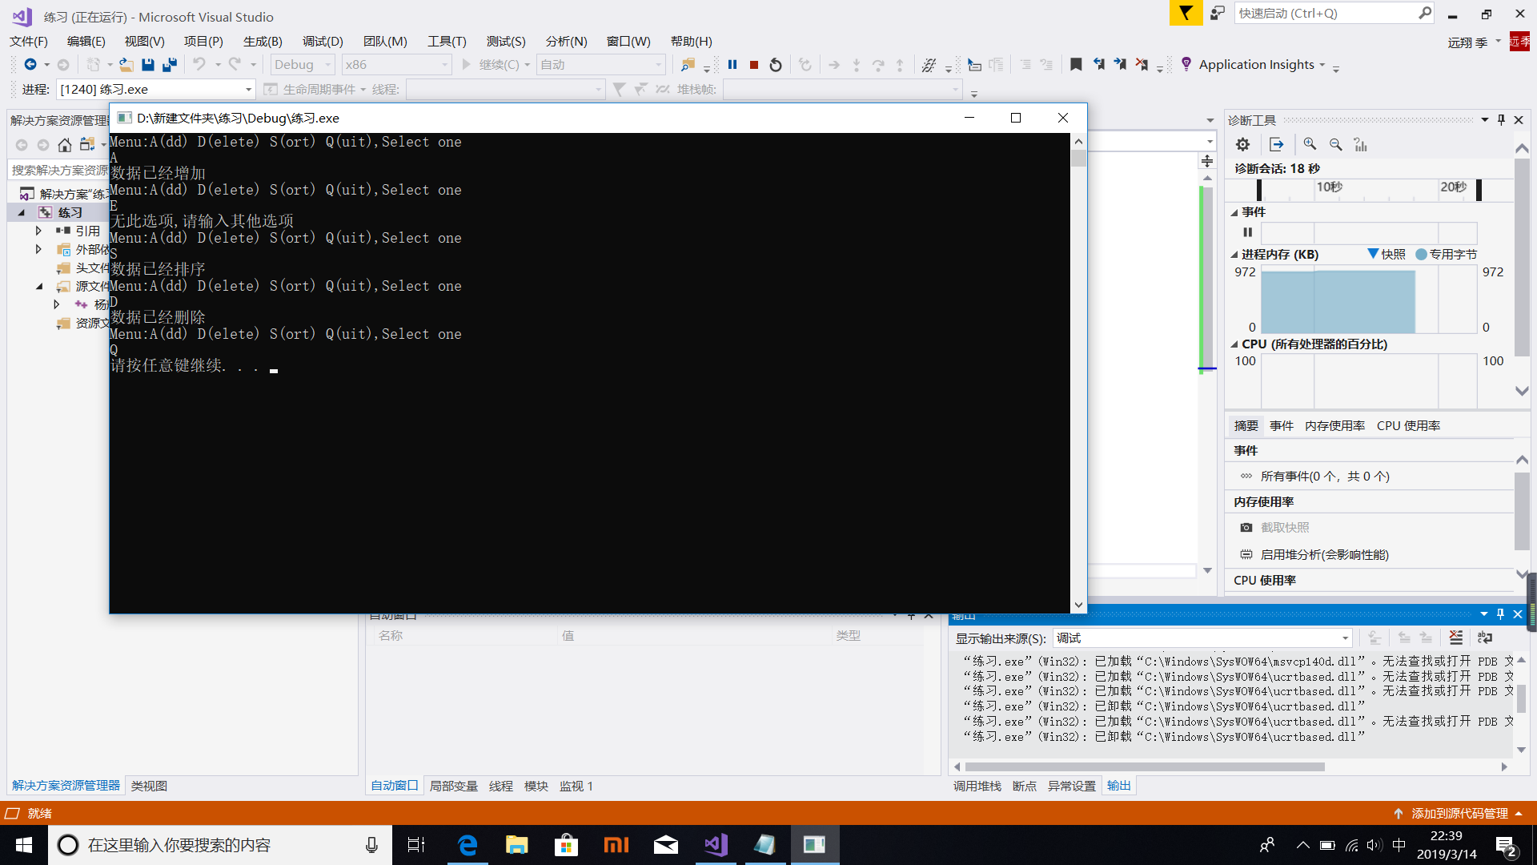The width and height of the screenshot is (1537, 865).
Task: Zoom out on the diagnostics timeline
Action: coord(1335,144)
